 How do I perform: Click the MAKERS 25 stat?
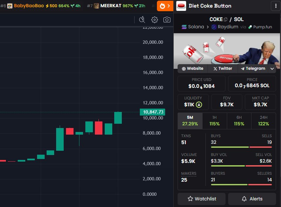189,177
